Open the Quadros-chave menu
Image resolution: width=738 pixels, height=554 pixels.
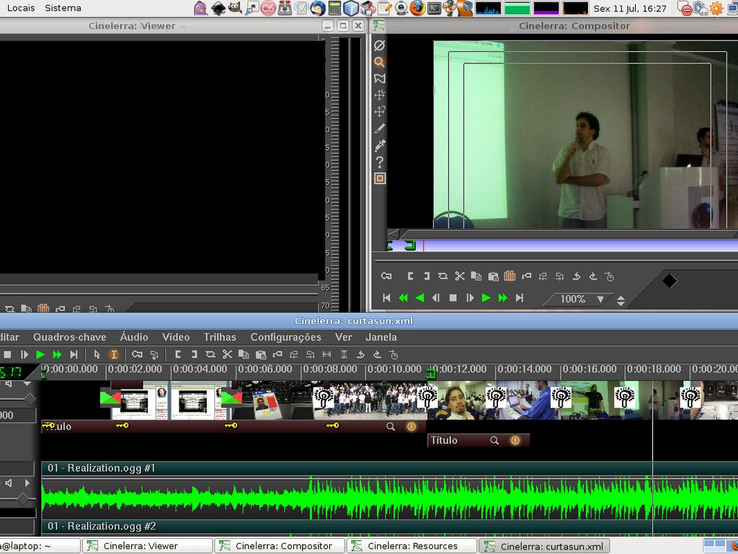click(69, 337)
